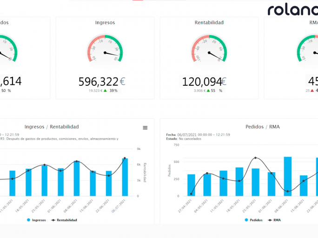Click the 06/07/2021 income bar
The width and height of the screenshot is (318, 238).
[x=125, y=177]
